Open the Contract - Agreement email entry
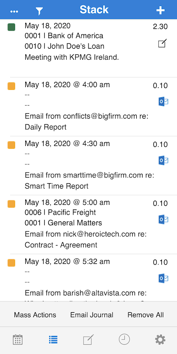The image size is (177, 354). pos(88,224)
